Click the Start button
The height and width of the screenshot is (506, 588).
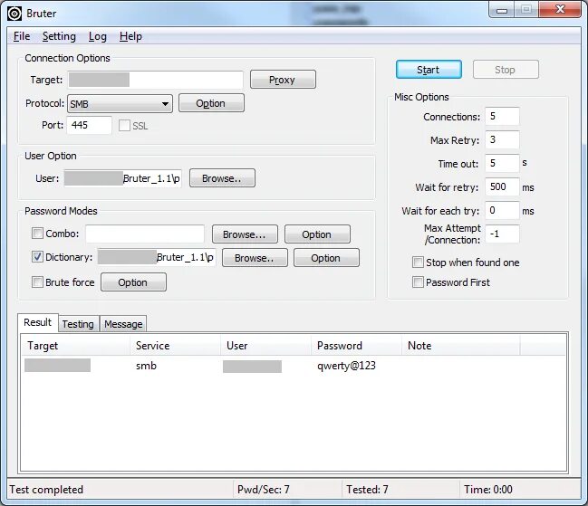tap(429, 70)
